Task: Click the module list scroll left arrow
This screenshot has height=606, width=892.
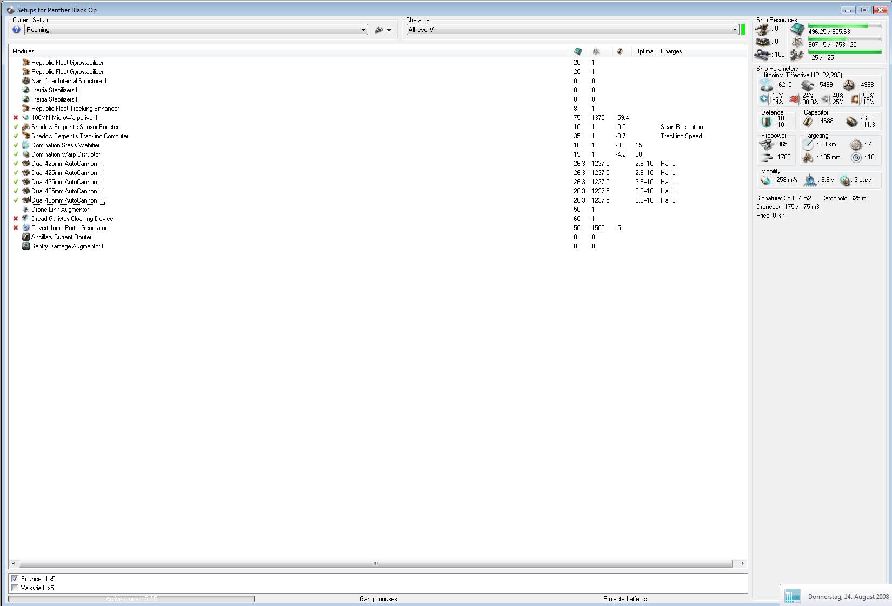Action: tap(14, 563)
